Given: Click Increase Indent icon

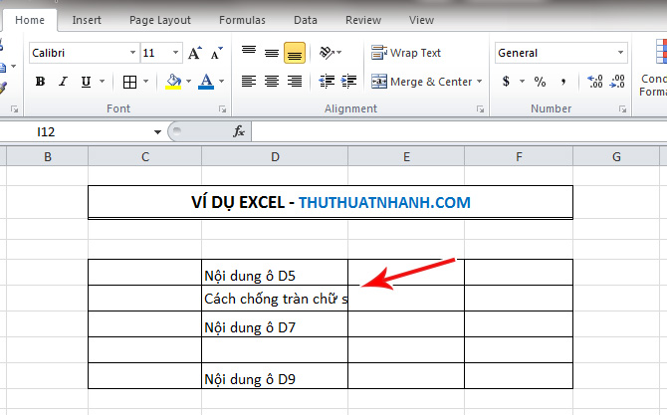Looking at the screenshot, I should click(x=348, y=82).
